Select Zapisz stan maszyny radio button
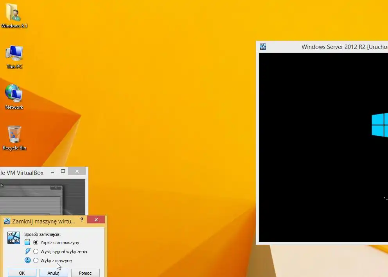The width and height of the screenshot is (388, 277). tap(36, 242)
